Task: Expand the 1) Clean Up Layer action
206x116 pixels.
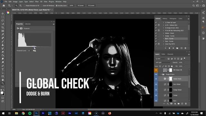Action: [164, 23]
